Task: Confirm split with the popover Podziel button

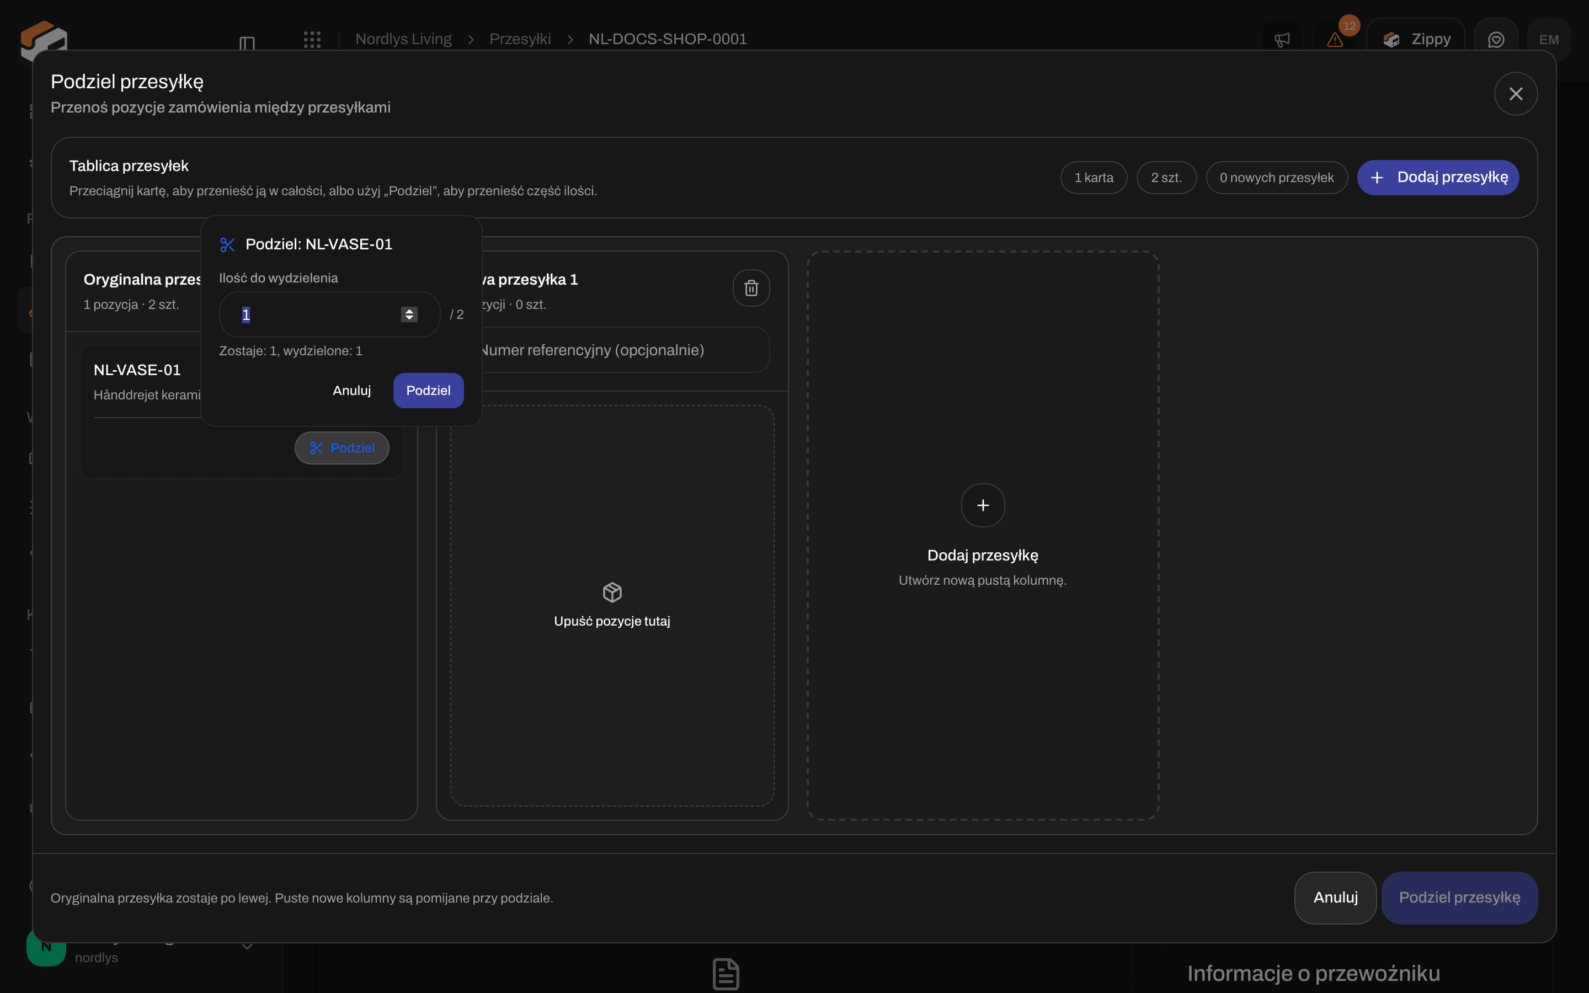Action: pyautogui.click(x=428, y=391)
